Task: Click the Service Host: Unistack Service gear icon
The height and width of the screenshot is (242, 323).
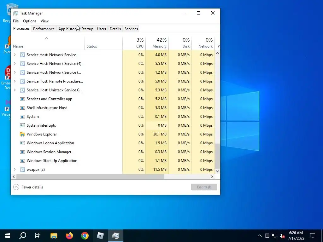Action: [22, 90]
